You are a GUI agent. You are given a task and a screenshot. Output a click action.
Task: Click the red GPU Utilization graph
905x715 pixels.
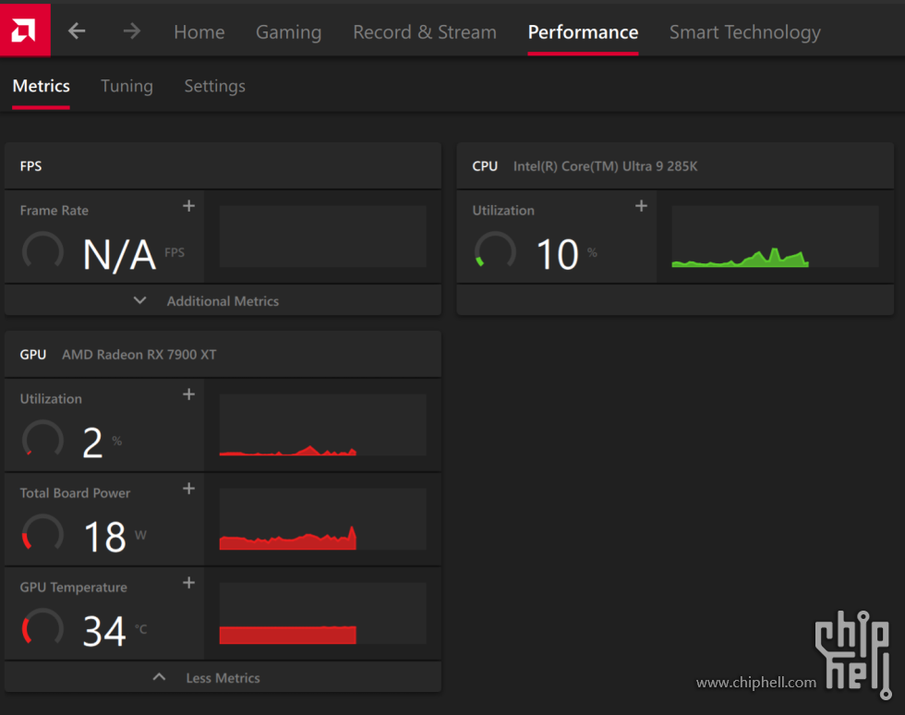[322, 425]
